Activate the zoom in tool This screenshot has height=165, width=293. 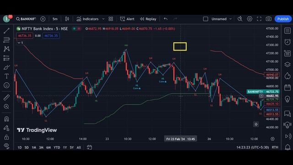point(6,106)
